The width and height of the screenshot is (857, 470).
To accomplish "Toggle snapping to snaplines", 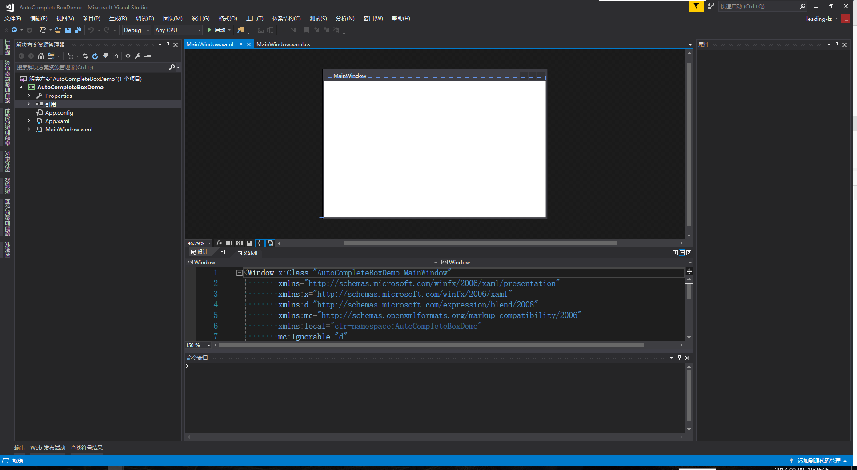I will coord(260,243).
